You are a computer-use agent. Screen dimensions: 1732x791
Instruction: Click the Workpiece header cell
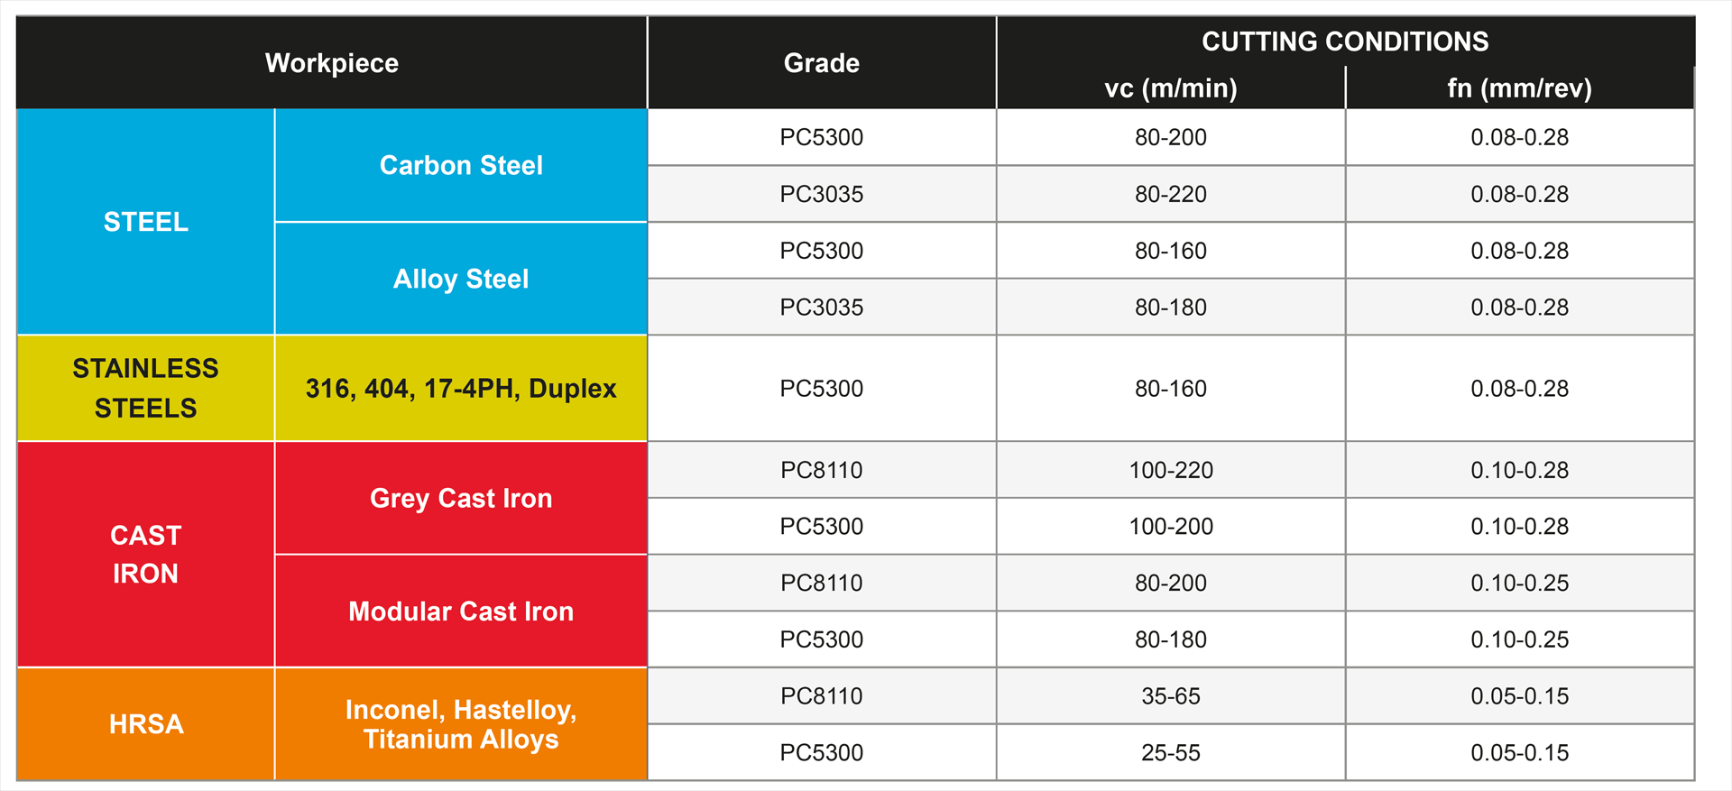tap(332, 63)
